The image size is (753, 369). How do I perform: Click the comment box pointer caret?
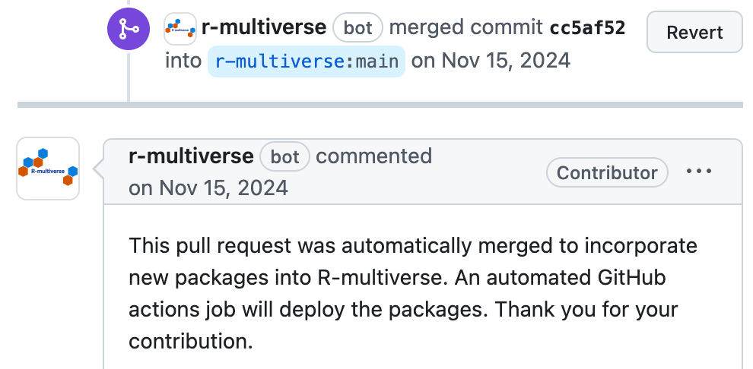(97, 169)
